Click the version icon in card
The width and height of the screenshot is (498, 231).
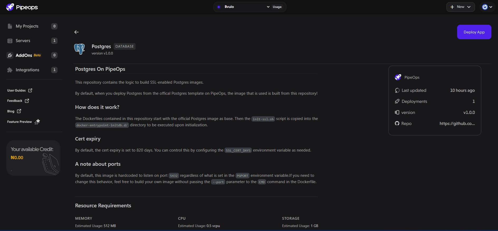tap(397, 112)
